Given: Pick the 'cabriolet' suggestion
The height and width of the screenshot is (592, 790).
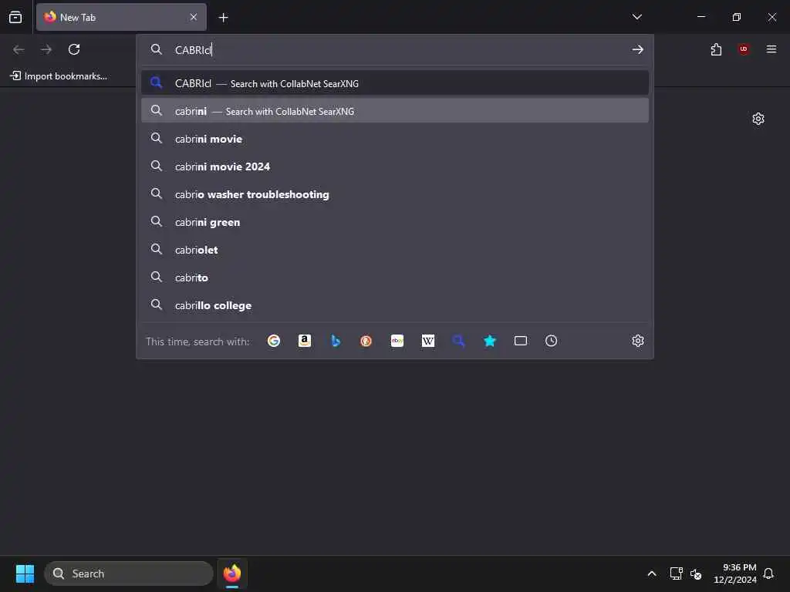Looking at the screenshot, I should click(394, 250).
